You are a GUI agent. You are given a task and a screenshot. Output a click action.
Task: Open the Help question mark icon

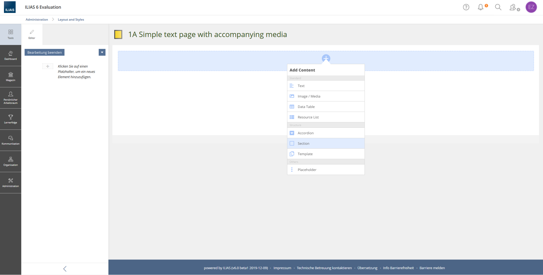[466, 7]
